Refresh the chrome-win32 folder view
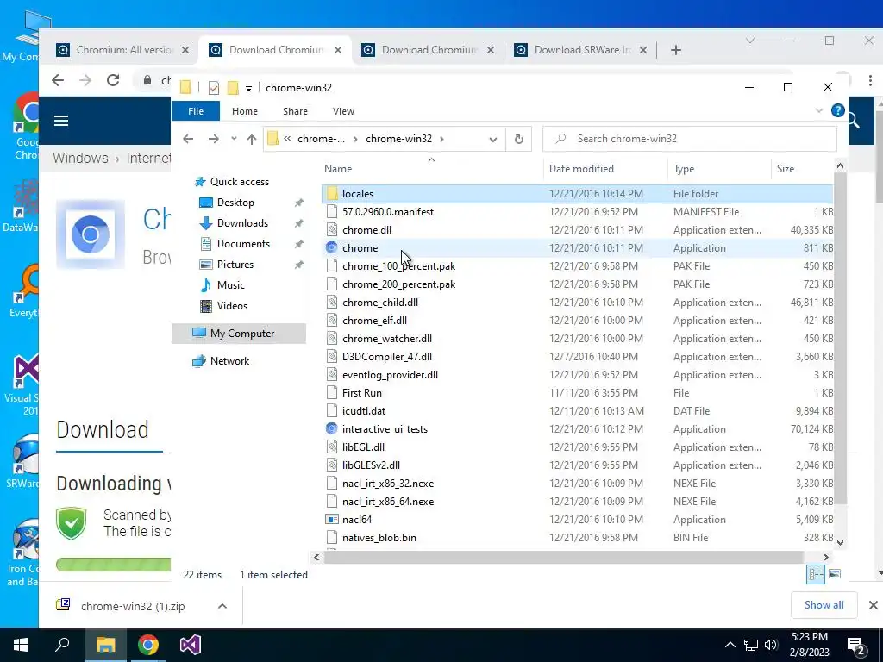 (518, 139)
